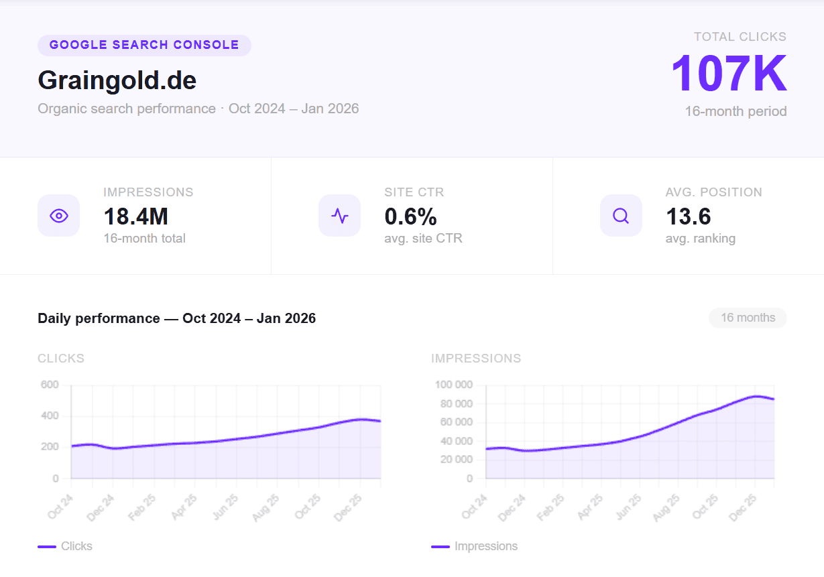Click the 0.6% site CTR value
Image resolution: width=824 pixels, height=577 pixels.
(x=410, y=216)
